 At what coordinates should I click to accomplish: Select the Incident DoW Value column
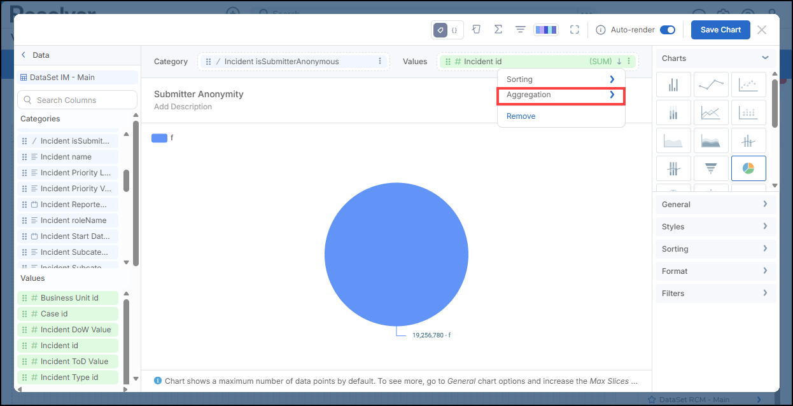point(67,330)
